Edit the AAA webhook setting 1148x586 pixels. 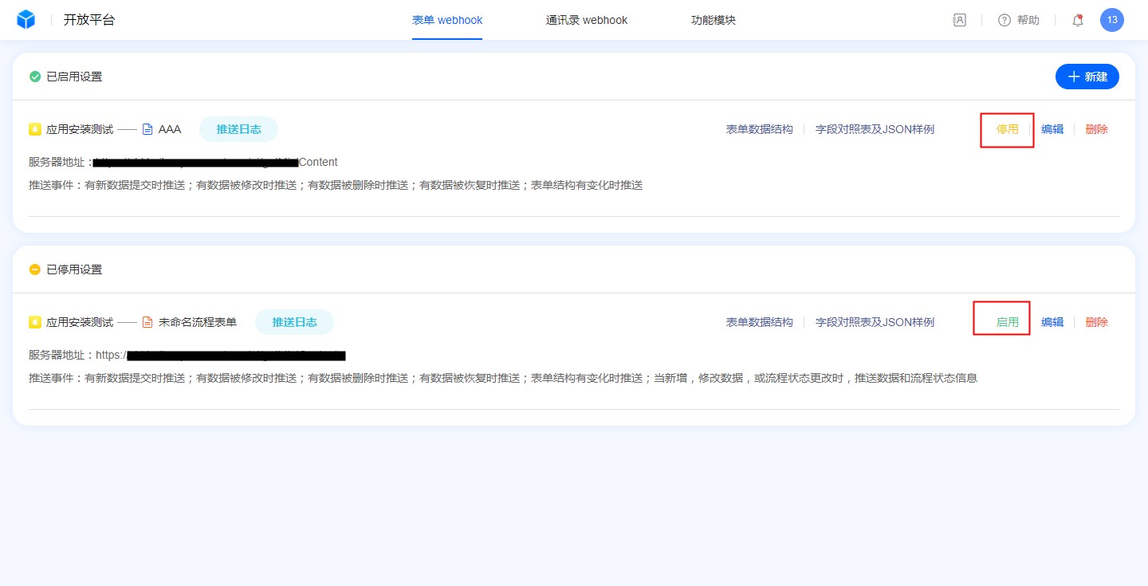pos(1052,129)
